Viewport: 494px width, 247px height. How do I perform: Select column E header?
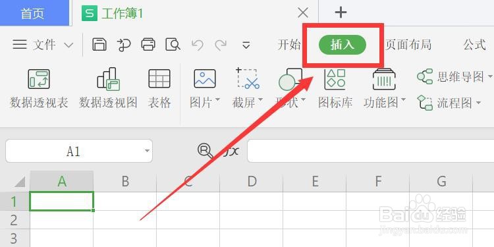pos(314,181)
